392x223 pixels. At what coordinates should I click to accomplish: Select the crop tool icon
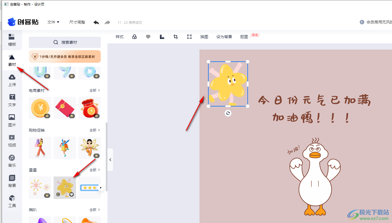pos(176,37)
